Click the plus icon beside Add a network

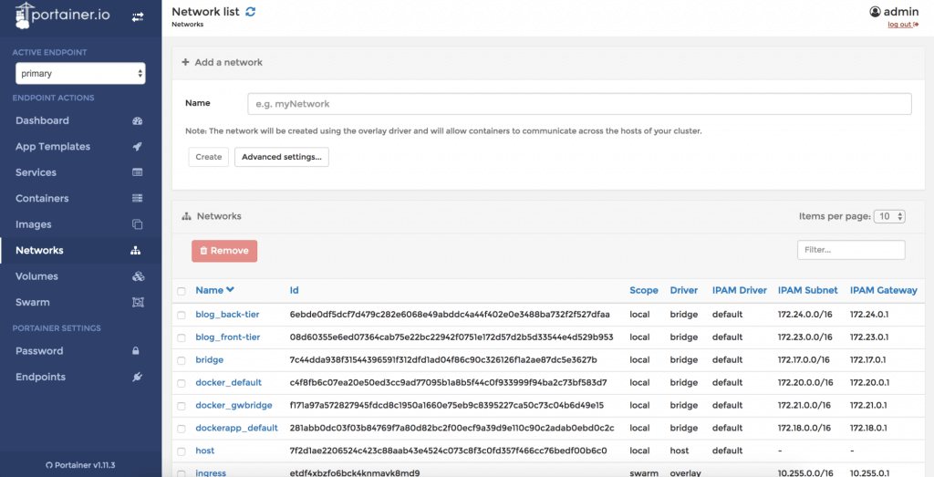[x=185, y=62]
